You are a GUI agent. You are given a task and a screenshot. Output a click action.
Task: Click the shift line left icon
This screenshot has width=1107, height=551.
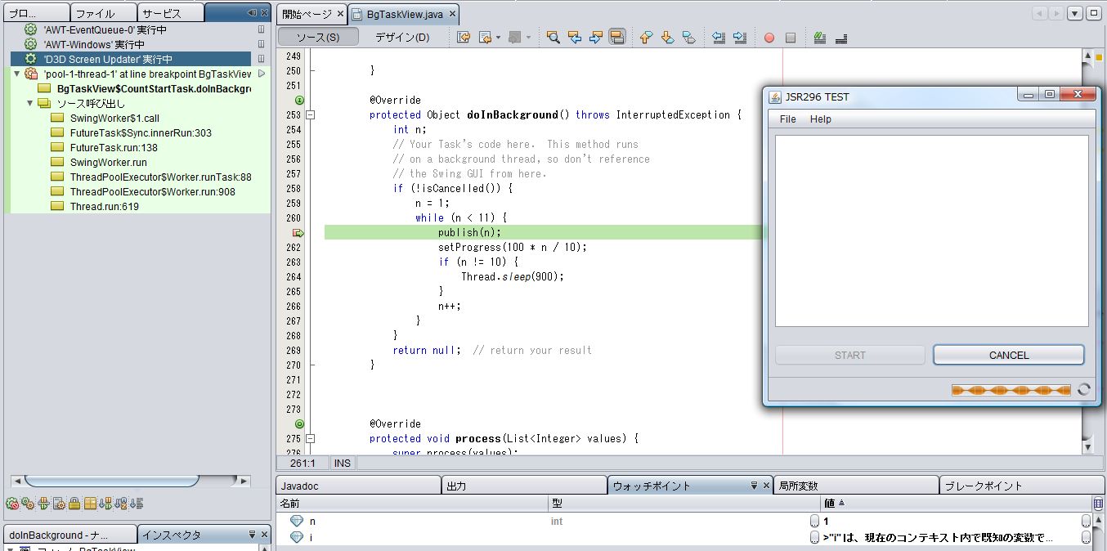pyautogui.click(x=719, y=38)
